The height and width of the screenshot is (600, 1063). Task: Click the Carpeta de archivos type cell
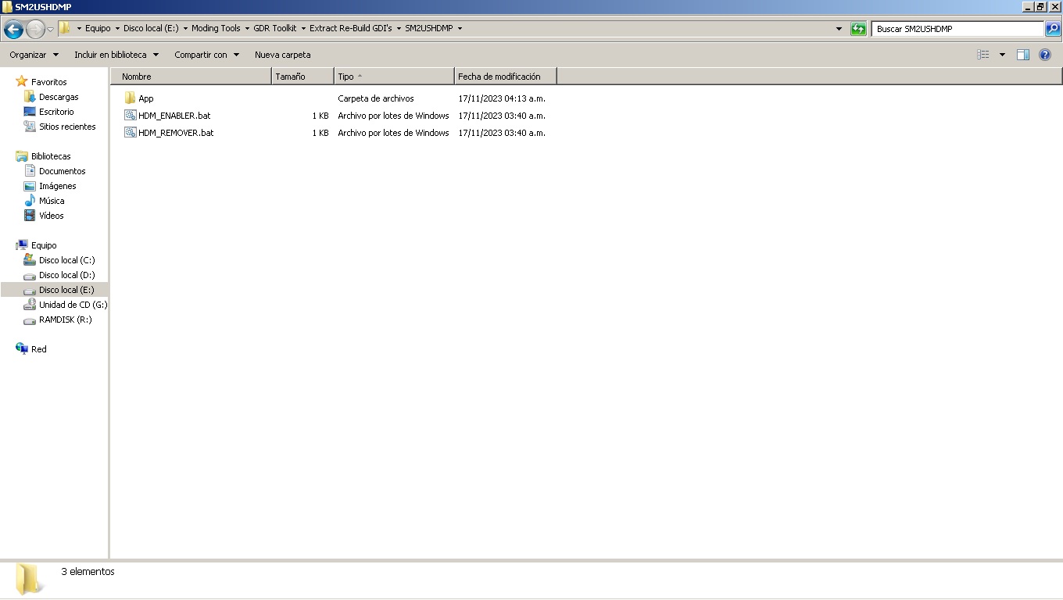pyautogui.click(x=376, y=98)
